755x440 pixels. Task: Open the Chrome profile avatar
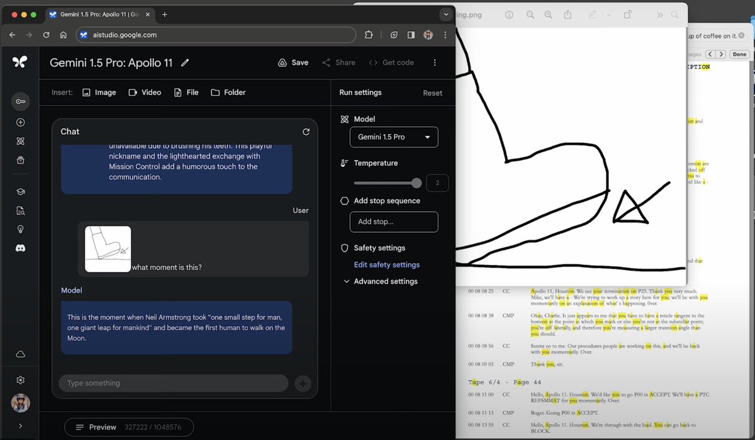pos(428,35)
